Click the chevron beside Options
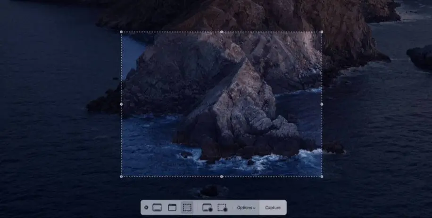The width and height of the screenshot is (432, 218). tap(254, 208)
